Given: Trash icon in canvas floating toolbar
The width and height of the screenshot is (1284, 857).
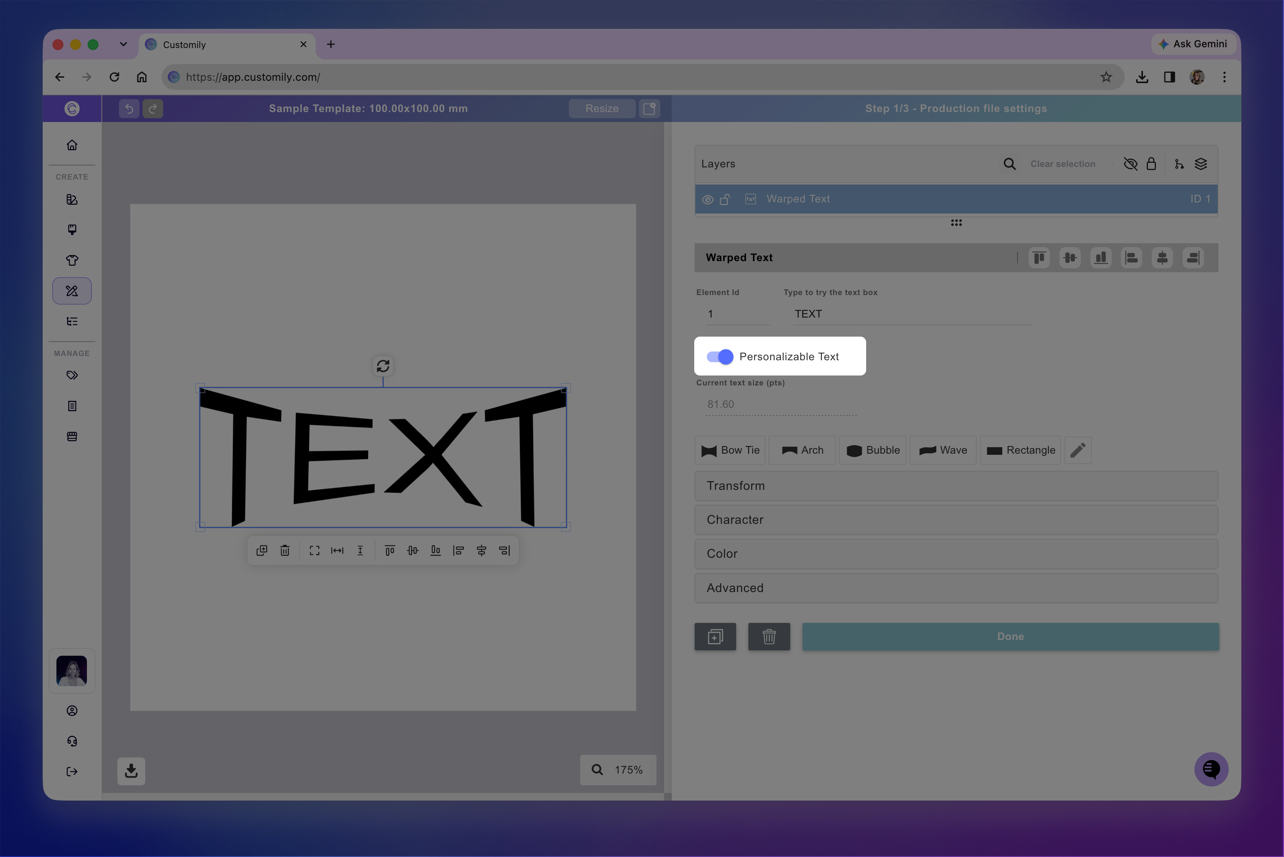Looking at the screenshot, I should point(285,550).
